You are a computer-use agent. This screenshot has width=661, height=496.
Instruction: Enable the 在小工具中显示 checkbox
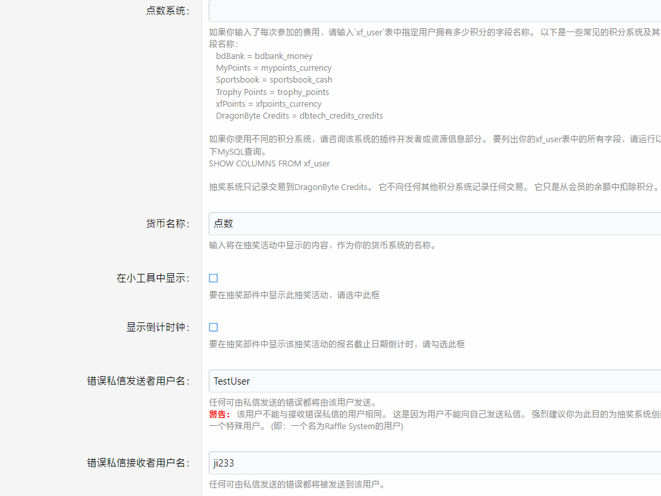coord(213,278)
